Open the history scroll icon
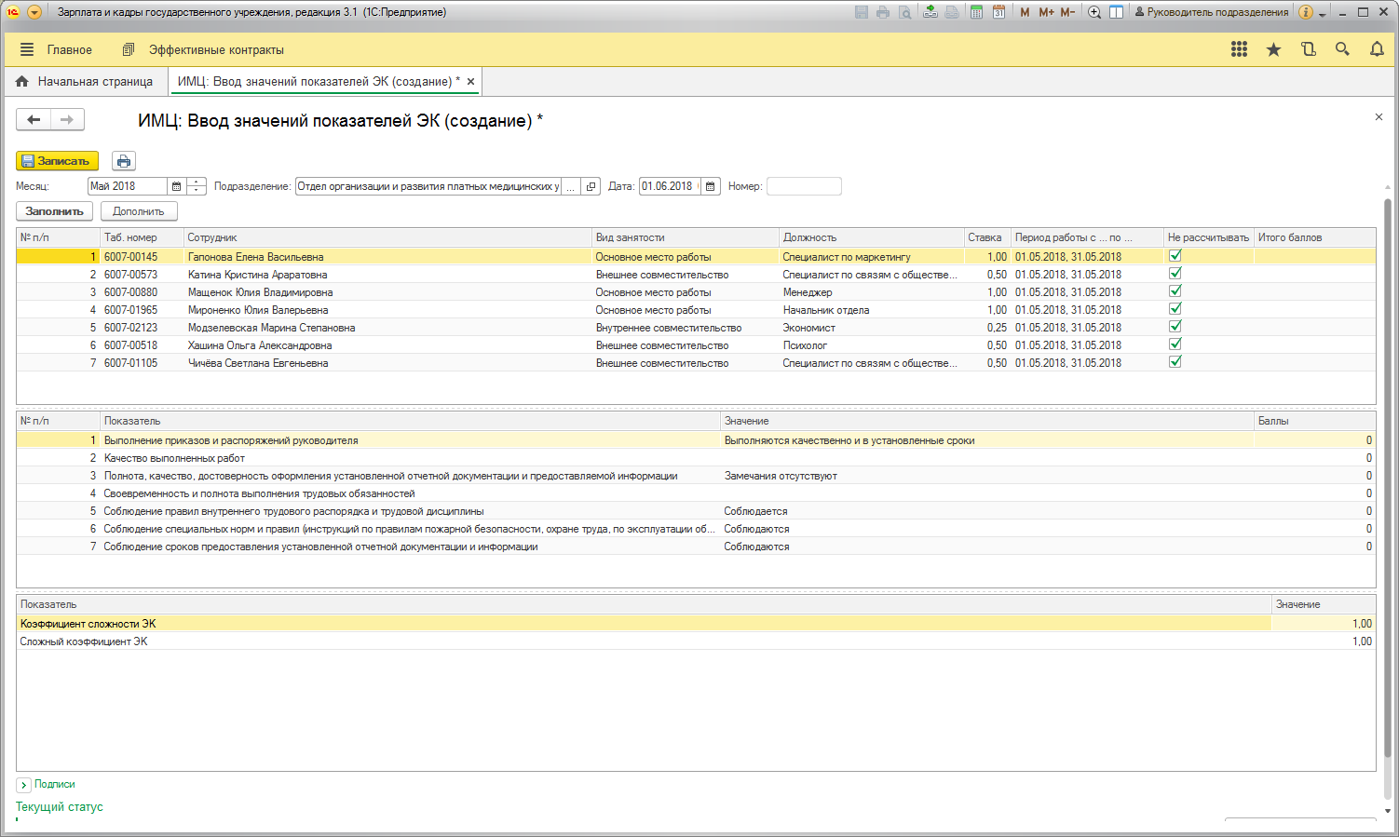The width and height of the screenshot is (1399, 837). (1308, 49)
